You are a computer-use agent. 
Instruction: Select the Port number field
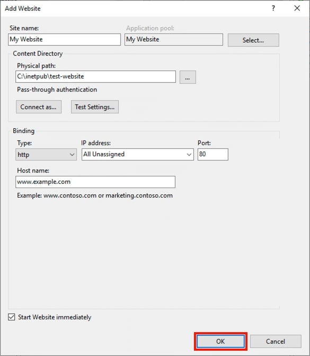[x=213, y=154]
